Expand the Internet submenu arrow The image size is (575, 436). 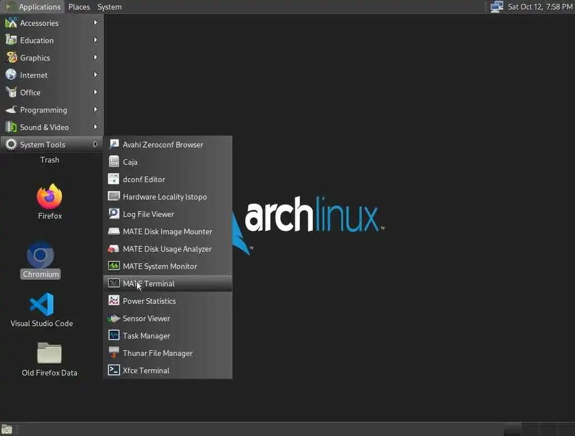click(95, 75)
